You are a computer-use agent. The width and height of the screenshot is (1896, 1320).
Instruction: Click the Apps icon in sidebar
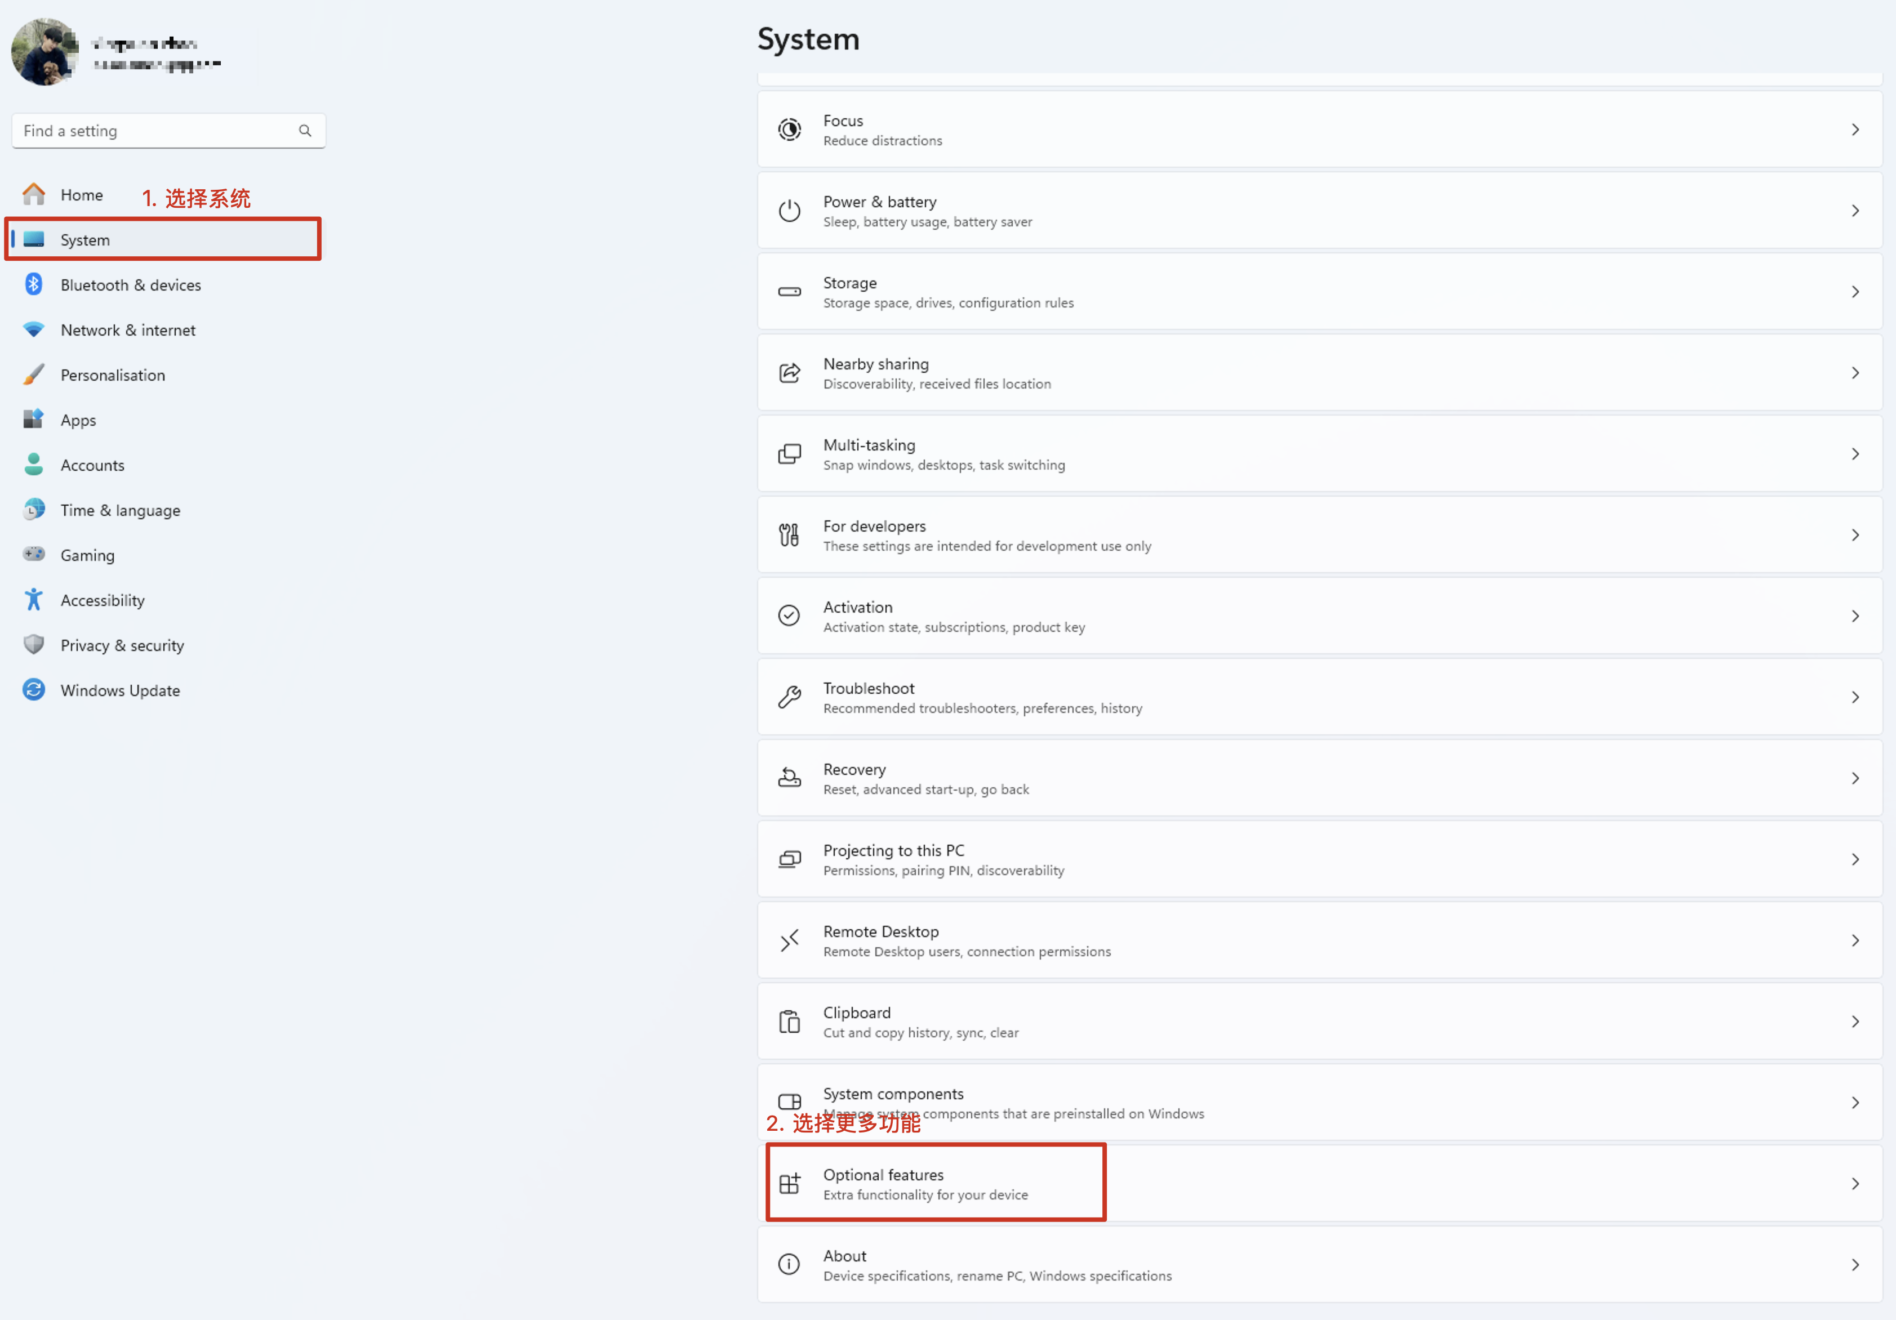(x=33, y=420)
